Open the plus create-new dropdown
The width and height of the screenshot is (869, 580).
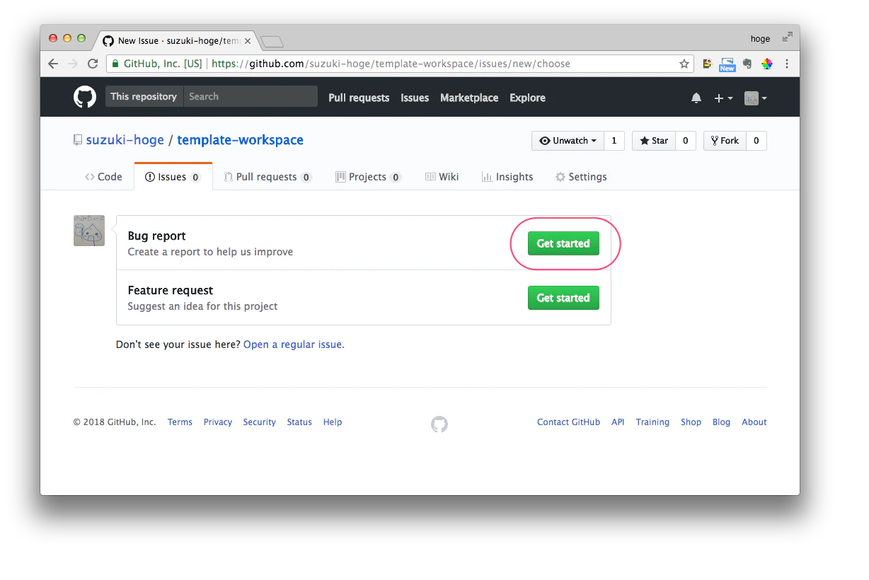(x=723, y=98)
